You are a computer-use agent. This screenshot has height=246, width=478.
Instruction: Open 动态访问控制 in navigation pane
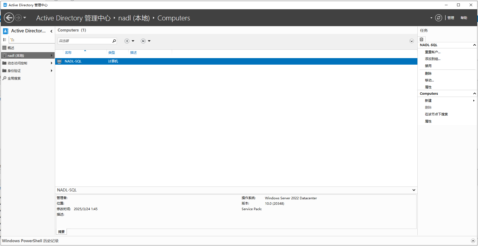pos(28,63)
